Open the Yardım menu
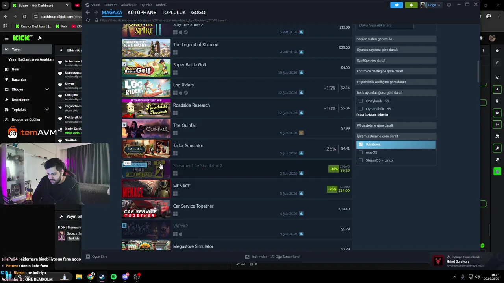 pyautogui.click(x=161, y=5)
